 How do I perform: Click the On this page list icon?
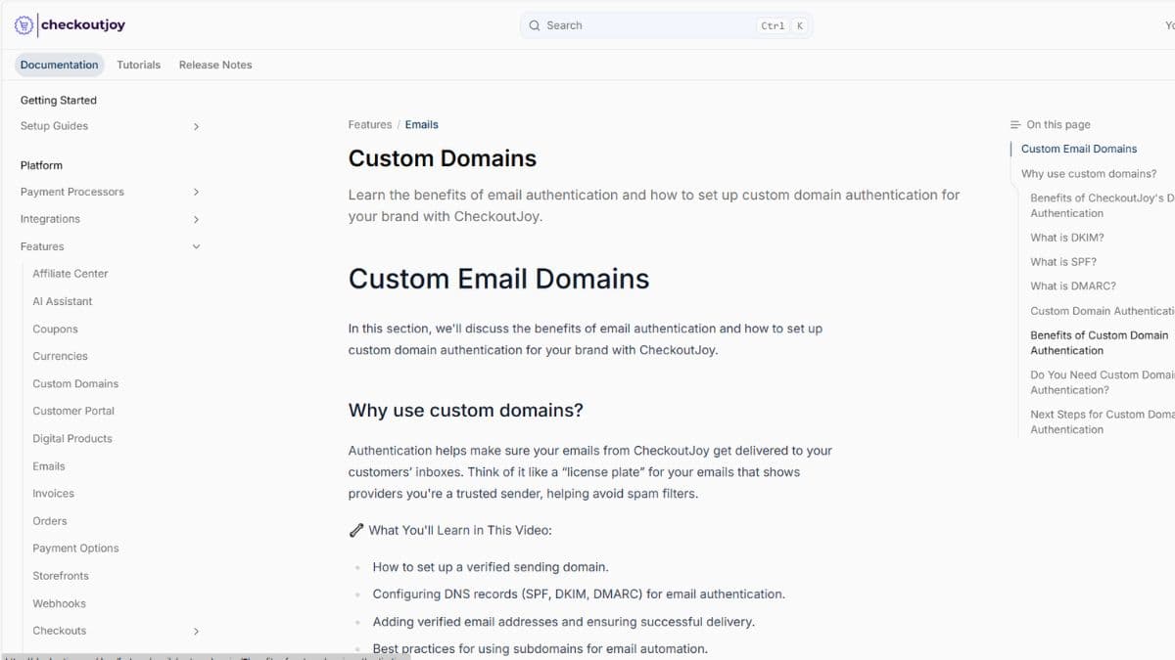(1015, 125)
